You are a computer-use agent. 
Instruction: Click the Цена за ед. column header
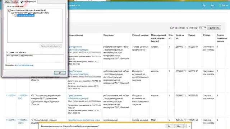coord(180,37)
